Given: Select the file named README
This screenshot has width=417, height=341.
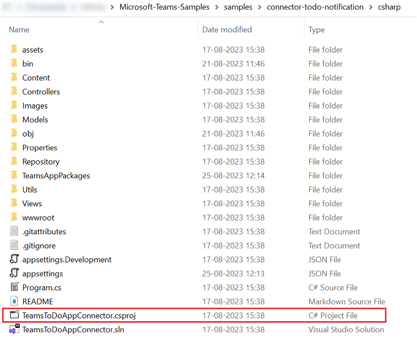Looking at the screenshot, I should tap(38, 302).
